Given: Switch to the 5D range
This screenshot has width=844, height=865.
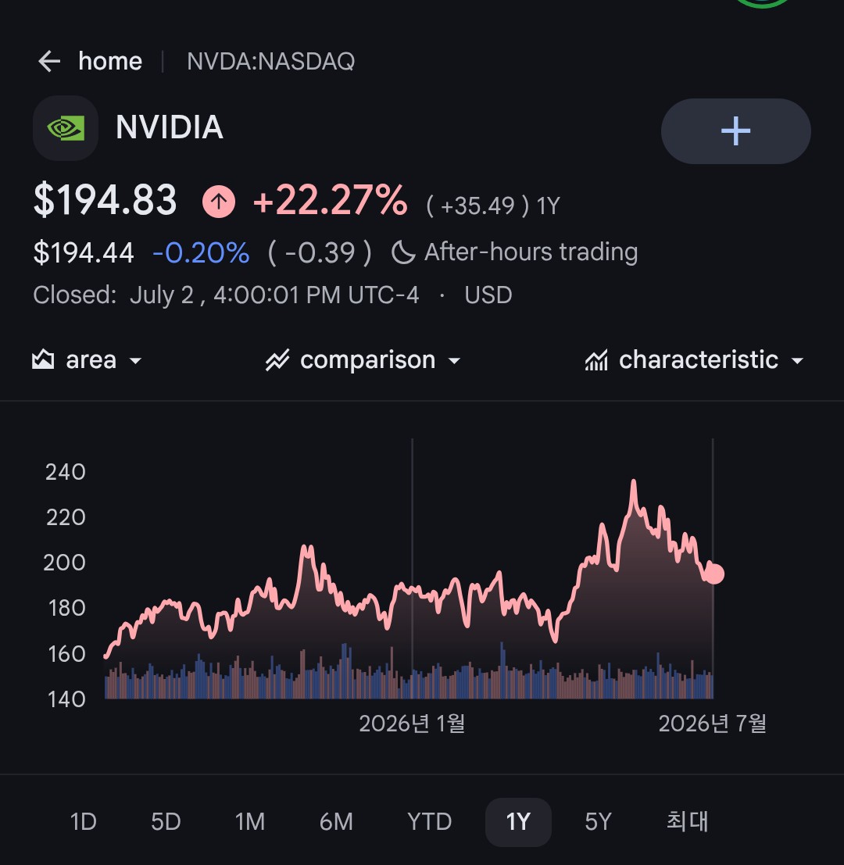Looking at the screenshot, I should pos(166,822).
